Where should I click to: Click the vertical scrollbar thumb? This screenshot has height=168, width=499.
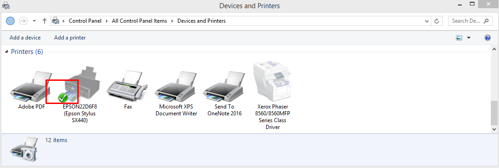pyautogui.click(x=494, y=113)
